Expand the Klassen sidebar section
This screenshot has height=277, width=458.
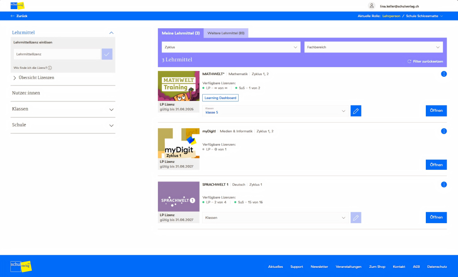point(63,109)
